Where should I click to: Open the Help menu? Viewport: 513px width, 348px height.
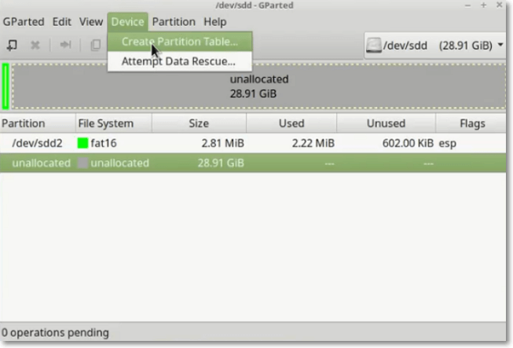215,22
